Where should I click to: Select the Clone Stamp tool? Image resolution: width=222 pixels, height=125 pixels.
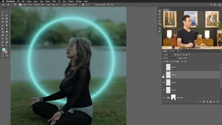7,25
